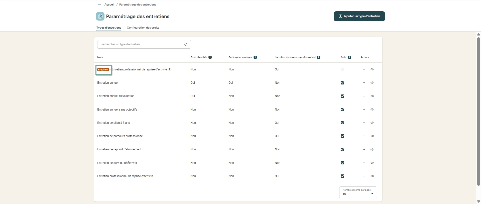
Task: Open actions menu for Entretien annuel d'évaluation
Action: (364, 96)
